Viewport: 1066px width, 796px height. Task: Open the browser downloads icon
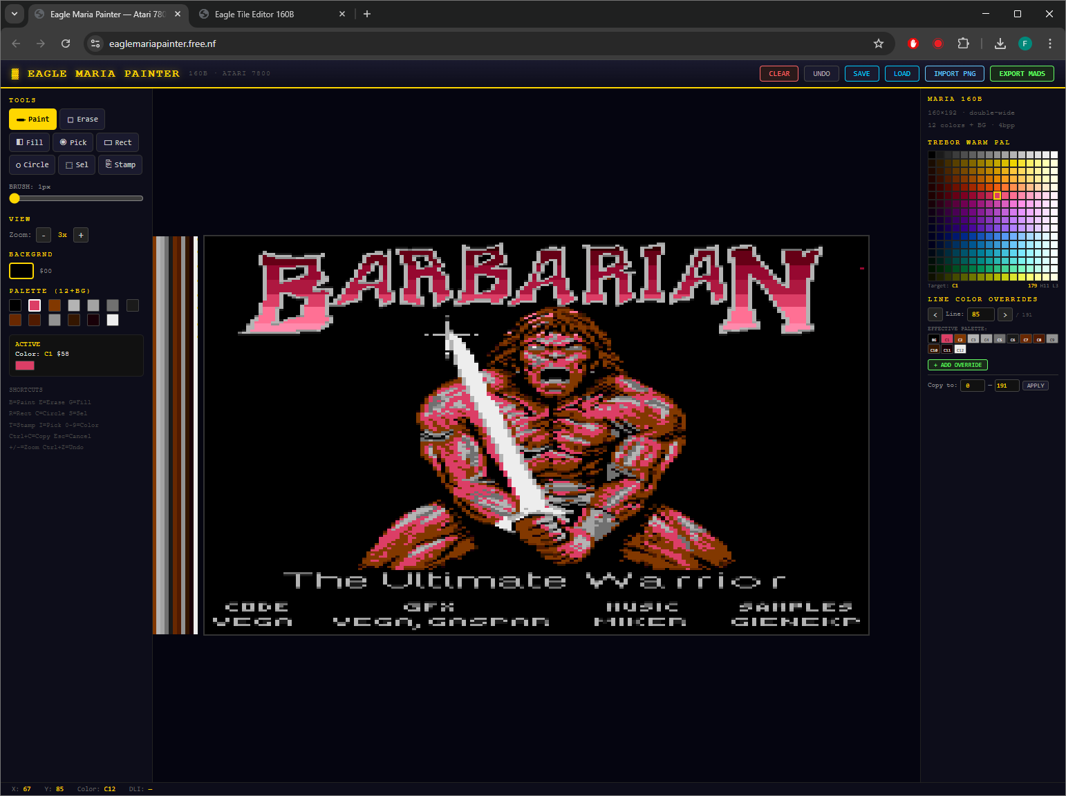coord(1000,44)
